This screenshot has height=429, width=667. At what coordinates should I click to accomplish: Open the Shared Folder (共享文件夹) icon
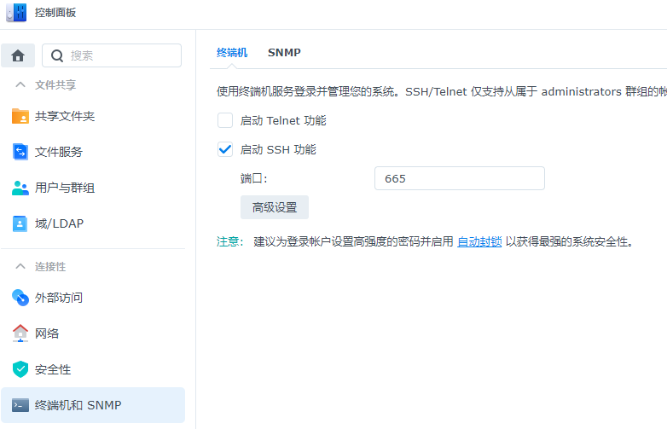20,116
